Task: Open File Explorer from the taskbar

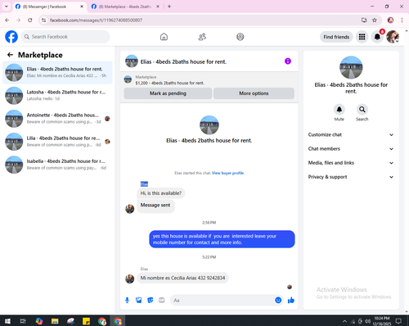Action: pyautogui.click(x=55, y=321)
